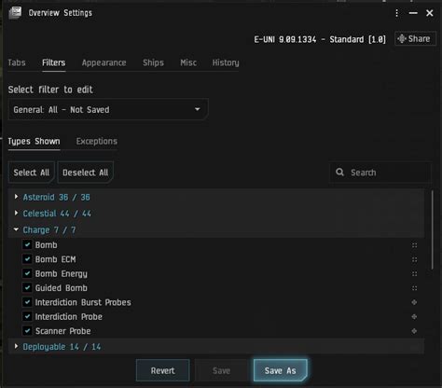Select the Filters tab
This screenshot has height=388, width=442.
coord(54,62)
